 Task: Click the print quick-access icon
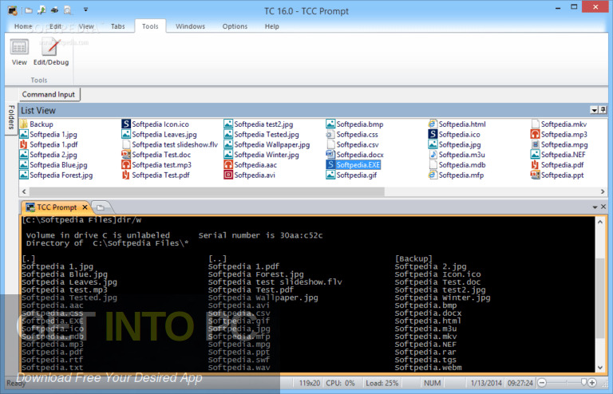(x=54, y=10)
